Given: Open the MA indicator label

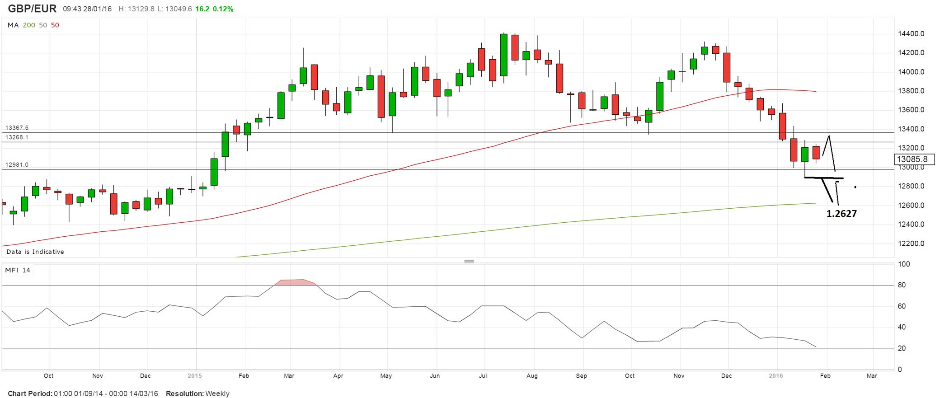Looking at the screenshot, I should click(13, 25).
